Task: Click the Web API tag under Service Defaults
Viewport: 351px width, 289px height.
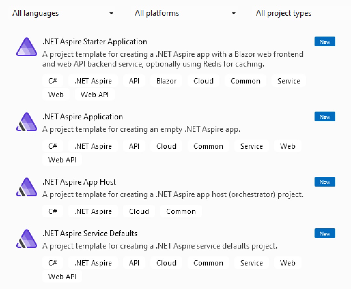Action: click(62, 276)
